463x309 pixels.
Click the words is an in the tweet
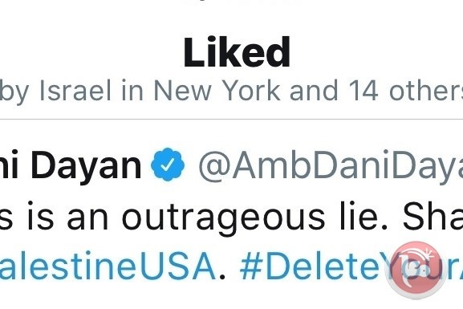pyautogui.click(x=68, y=216)
